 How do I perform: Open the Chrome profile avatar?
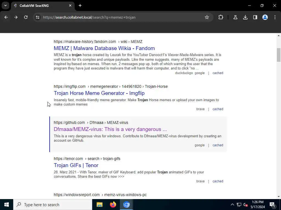click(x=265, y=17)
